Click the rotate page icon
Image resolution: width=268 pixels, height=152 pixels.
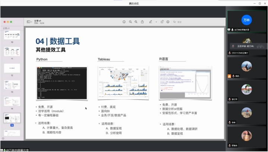162,22
